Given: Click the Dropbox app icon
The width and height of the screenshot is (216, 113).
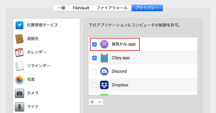Looking at the screenshot, I should [x=104, y=85].
